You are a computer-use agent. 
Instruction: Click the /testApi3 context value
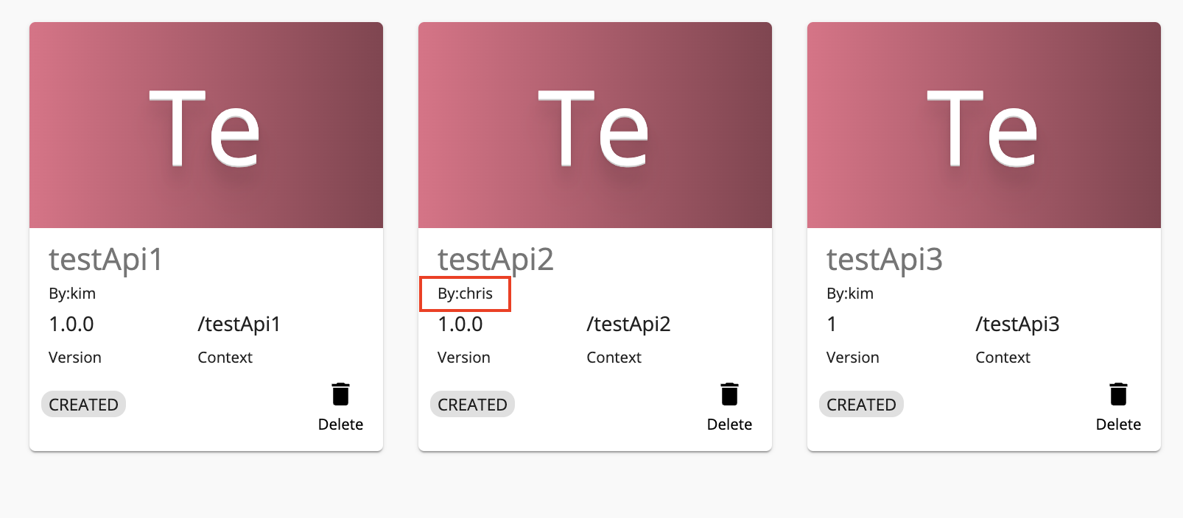click(x=1017, y=324)
